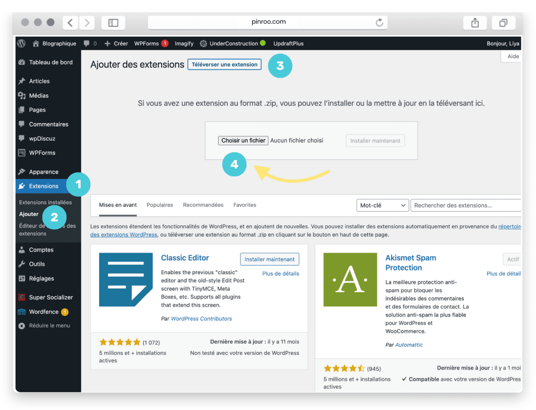Viewport: 536px width, 410px height.
Task: Select the Mises en avant tab
Action: tap(118, 205)
